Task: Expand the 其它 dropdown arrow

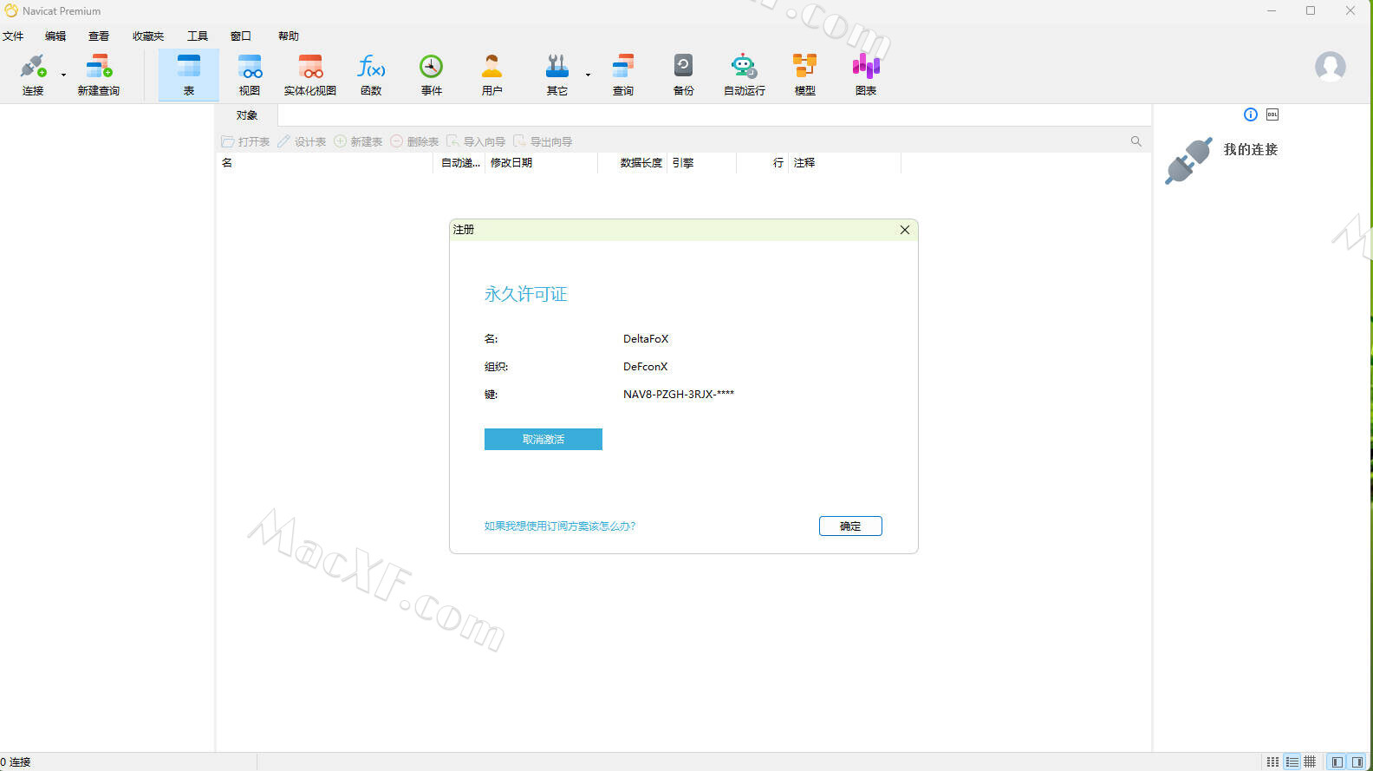Action: 588,75
